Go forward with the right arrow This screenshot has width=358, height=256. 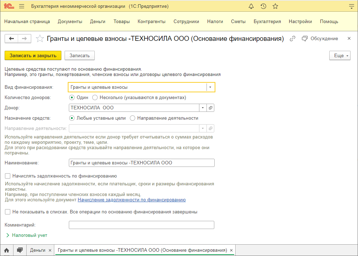[24, 39]
